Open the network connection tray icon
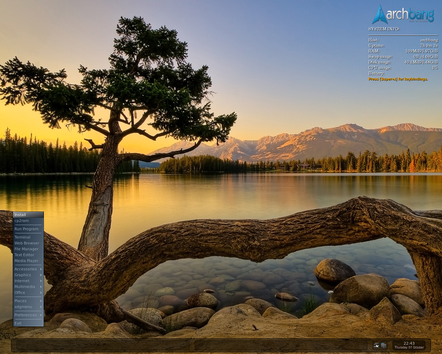Screen dimensions: 442x354 pos(376,345)
